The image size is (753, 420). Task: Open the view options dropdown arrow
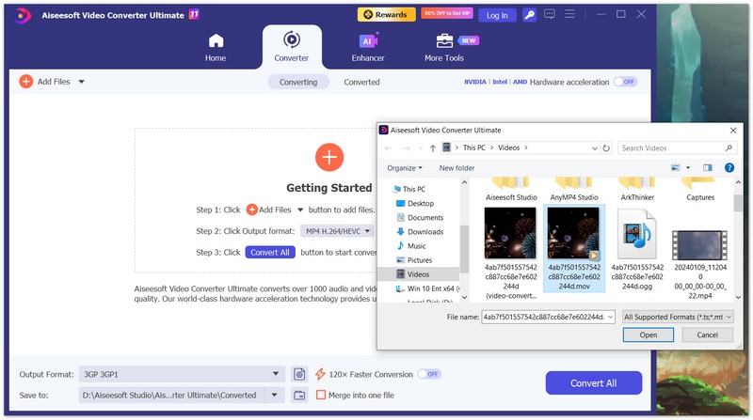click(x=688, y=168)
